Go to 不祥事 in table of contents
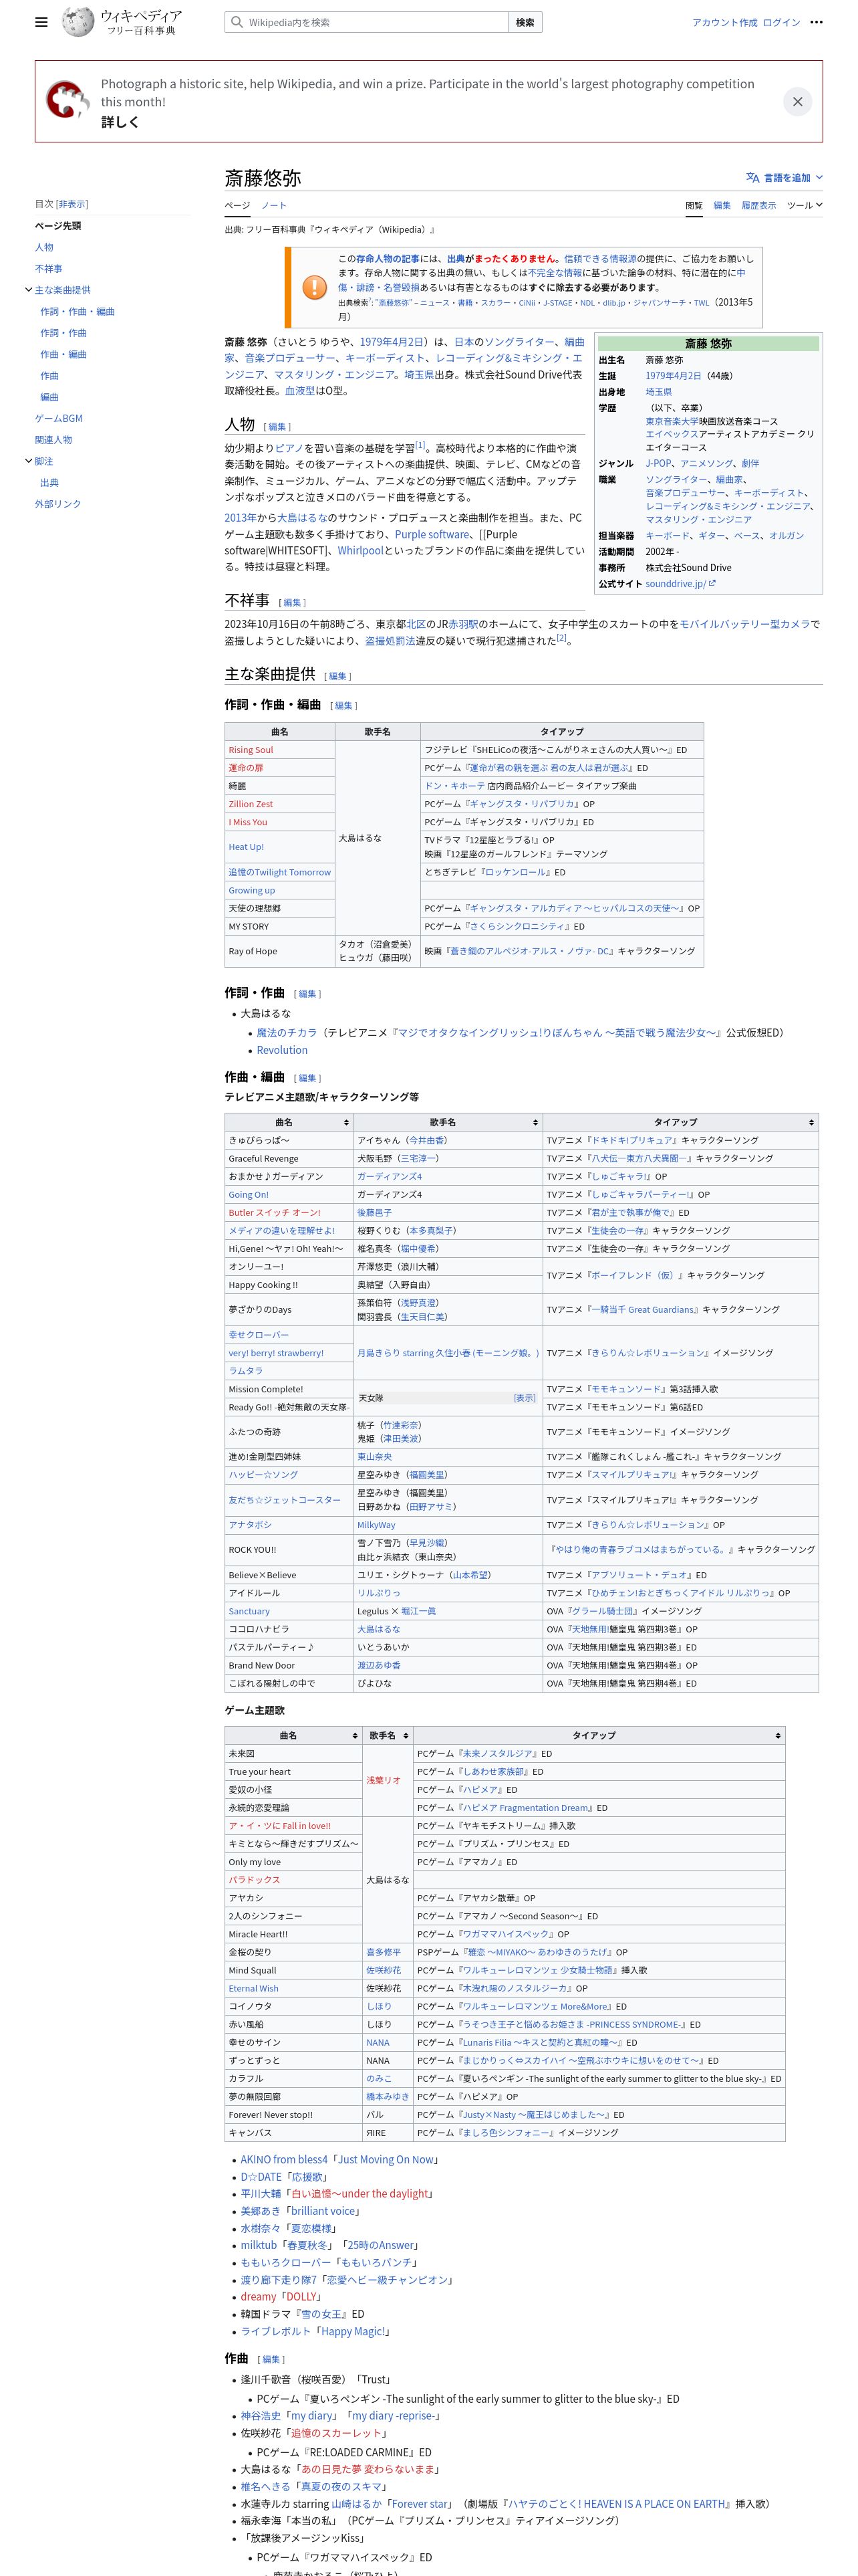Viewport: 858px width, 2576px height. point(49,269)
